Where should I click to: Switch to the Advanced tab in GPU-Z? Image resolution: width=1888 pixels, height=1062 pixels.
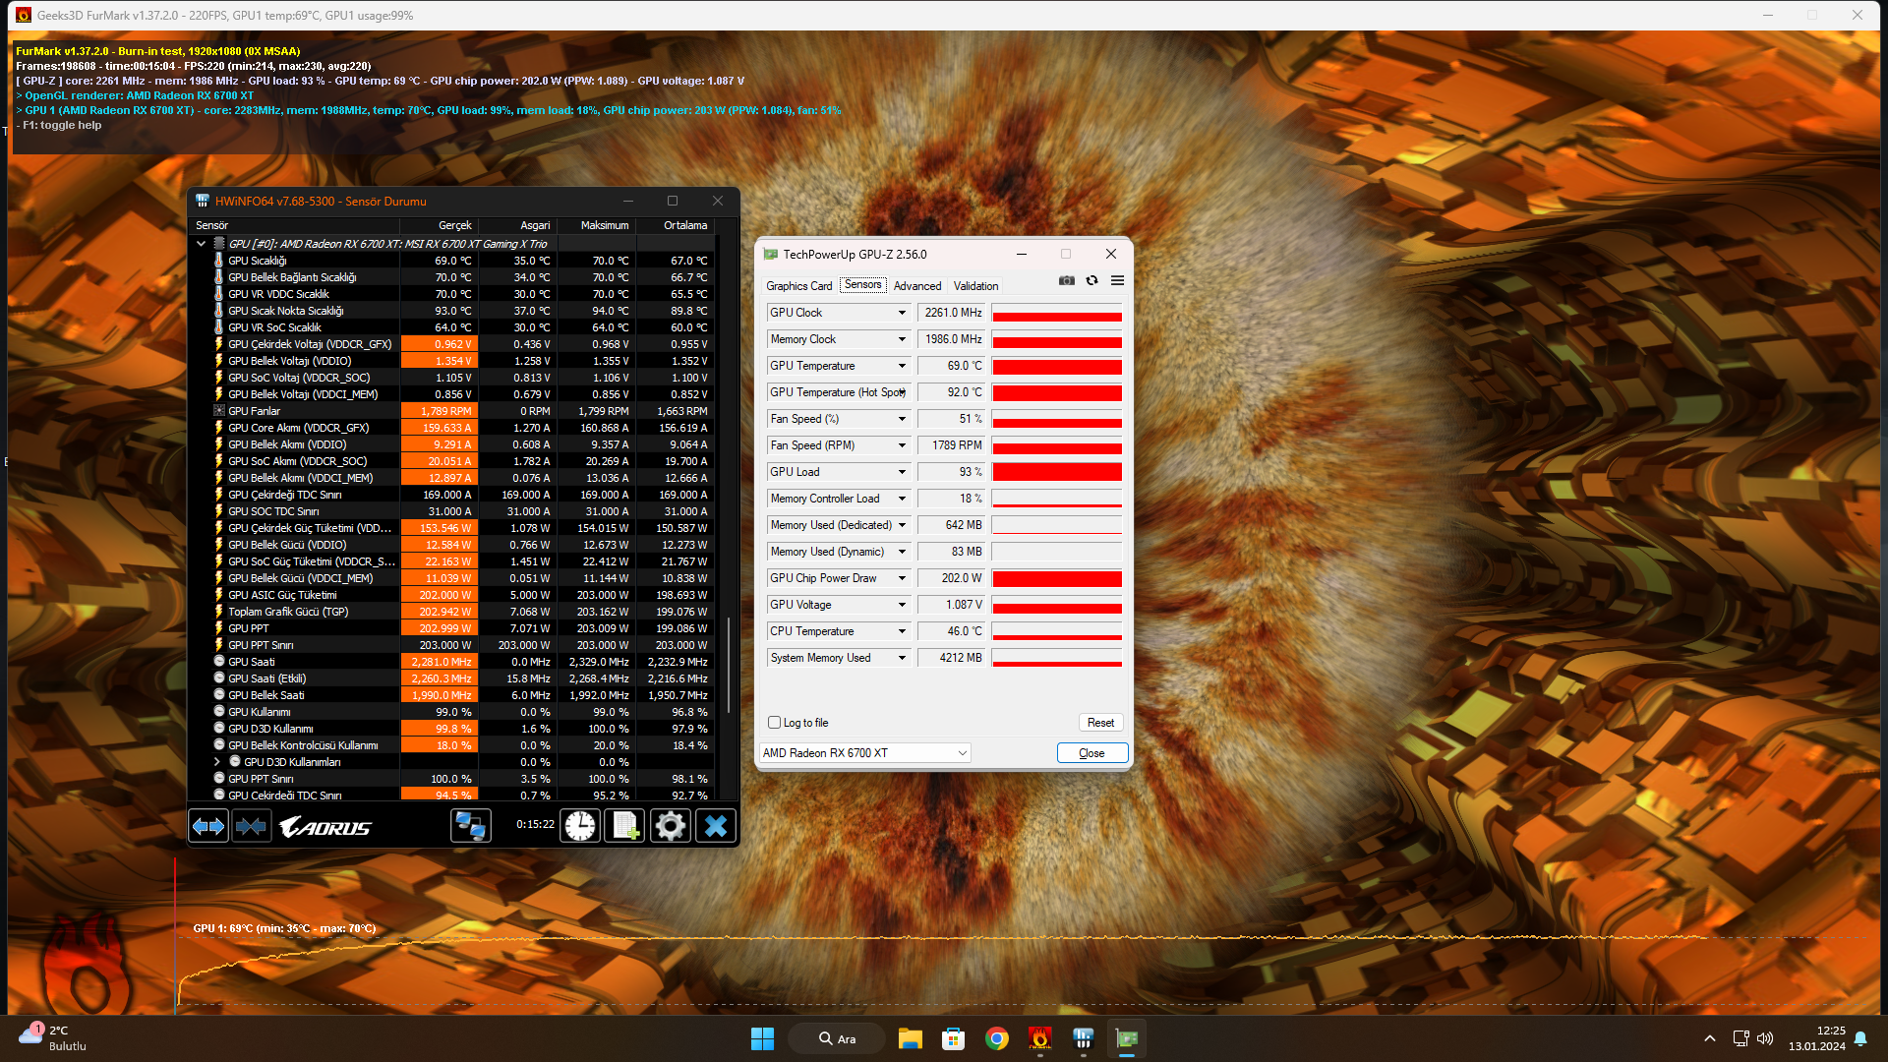pyautogui.click(x=916, y=286)
